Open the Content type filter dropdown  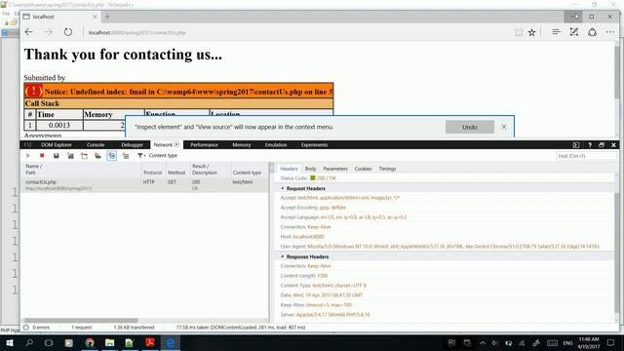click(157, 156)
